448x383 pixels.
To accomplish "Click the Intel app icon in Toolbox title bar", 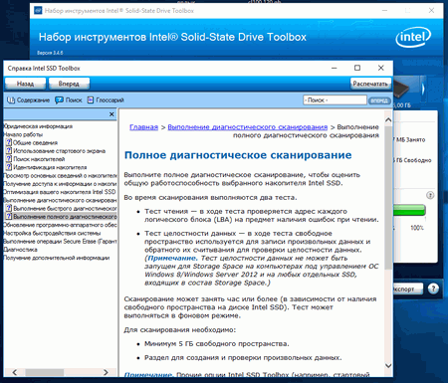I will (x=38, y=11).
